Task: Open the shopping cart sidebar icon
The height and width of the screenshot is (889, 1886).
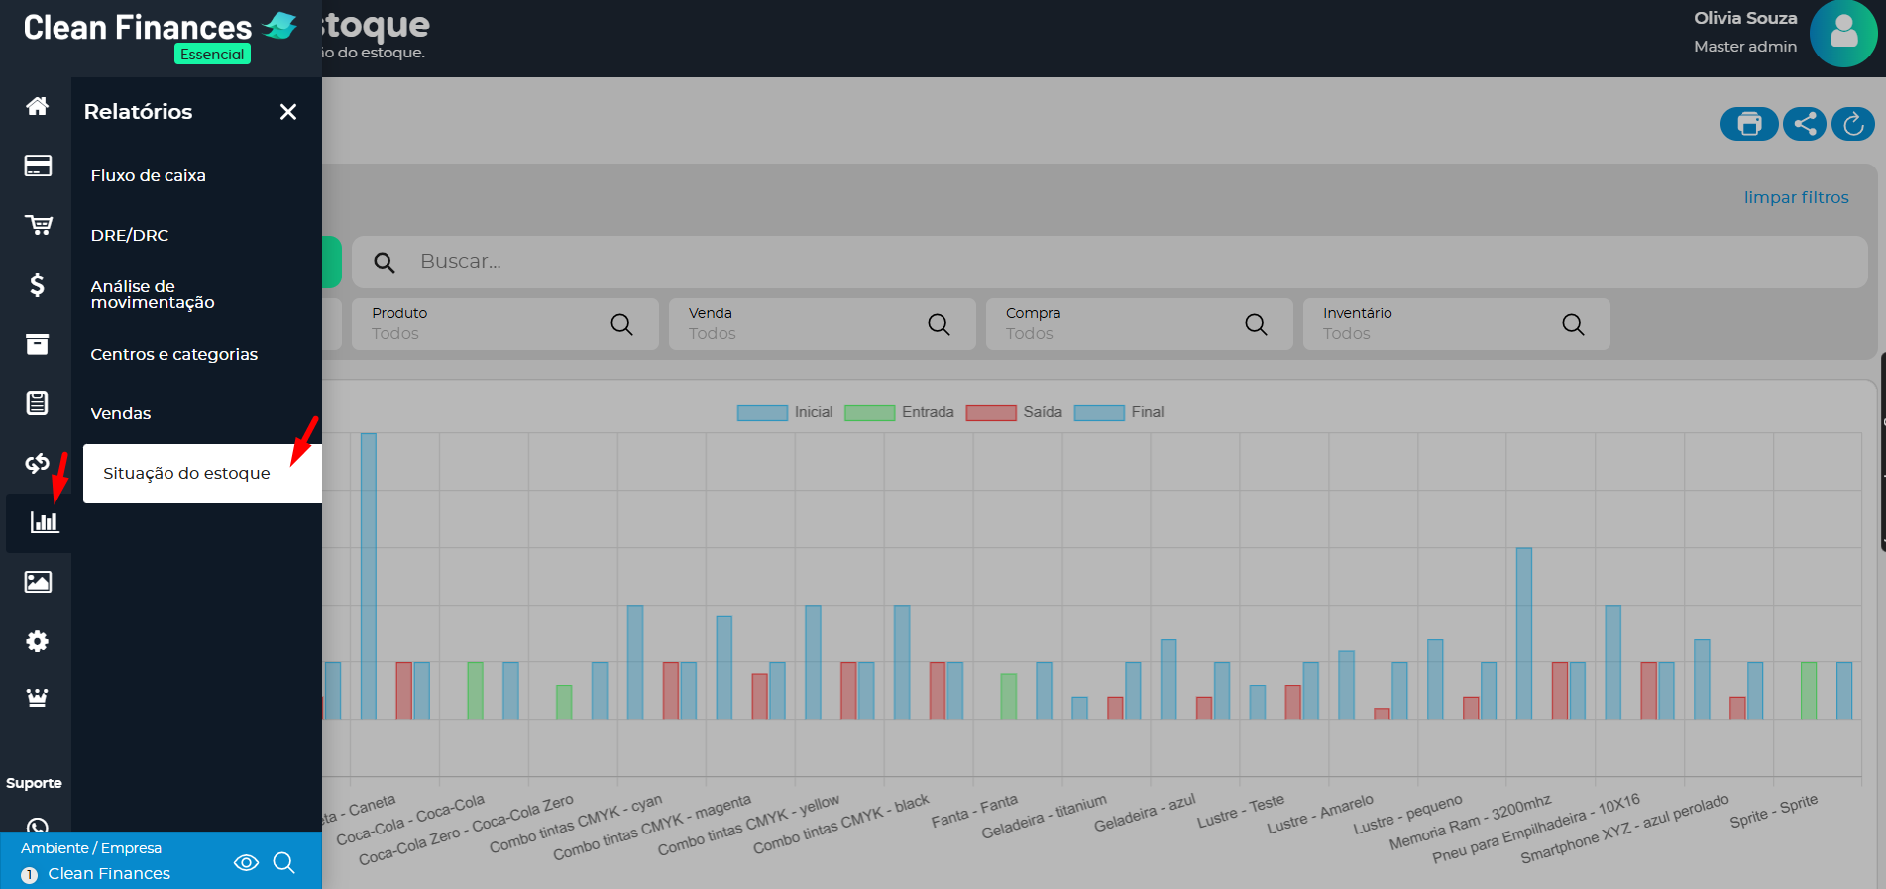Action: point(38,225)
